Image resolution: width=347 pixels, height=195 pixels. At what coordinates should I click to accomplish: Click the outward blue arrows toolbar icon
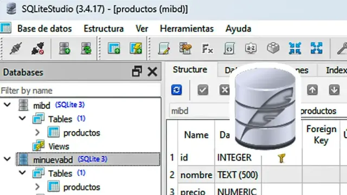click(317, 48)
